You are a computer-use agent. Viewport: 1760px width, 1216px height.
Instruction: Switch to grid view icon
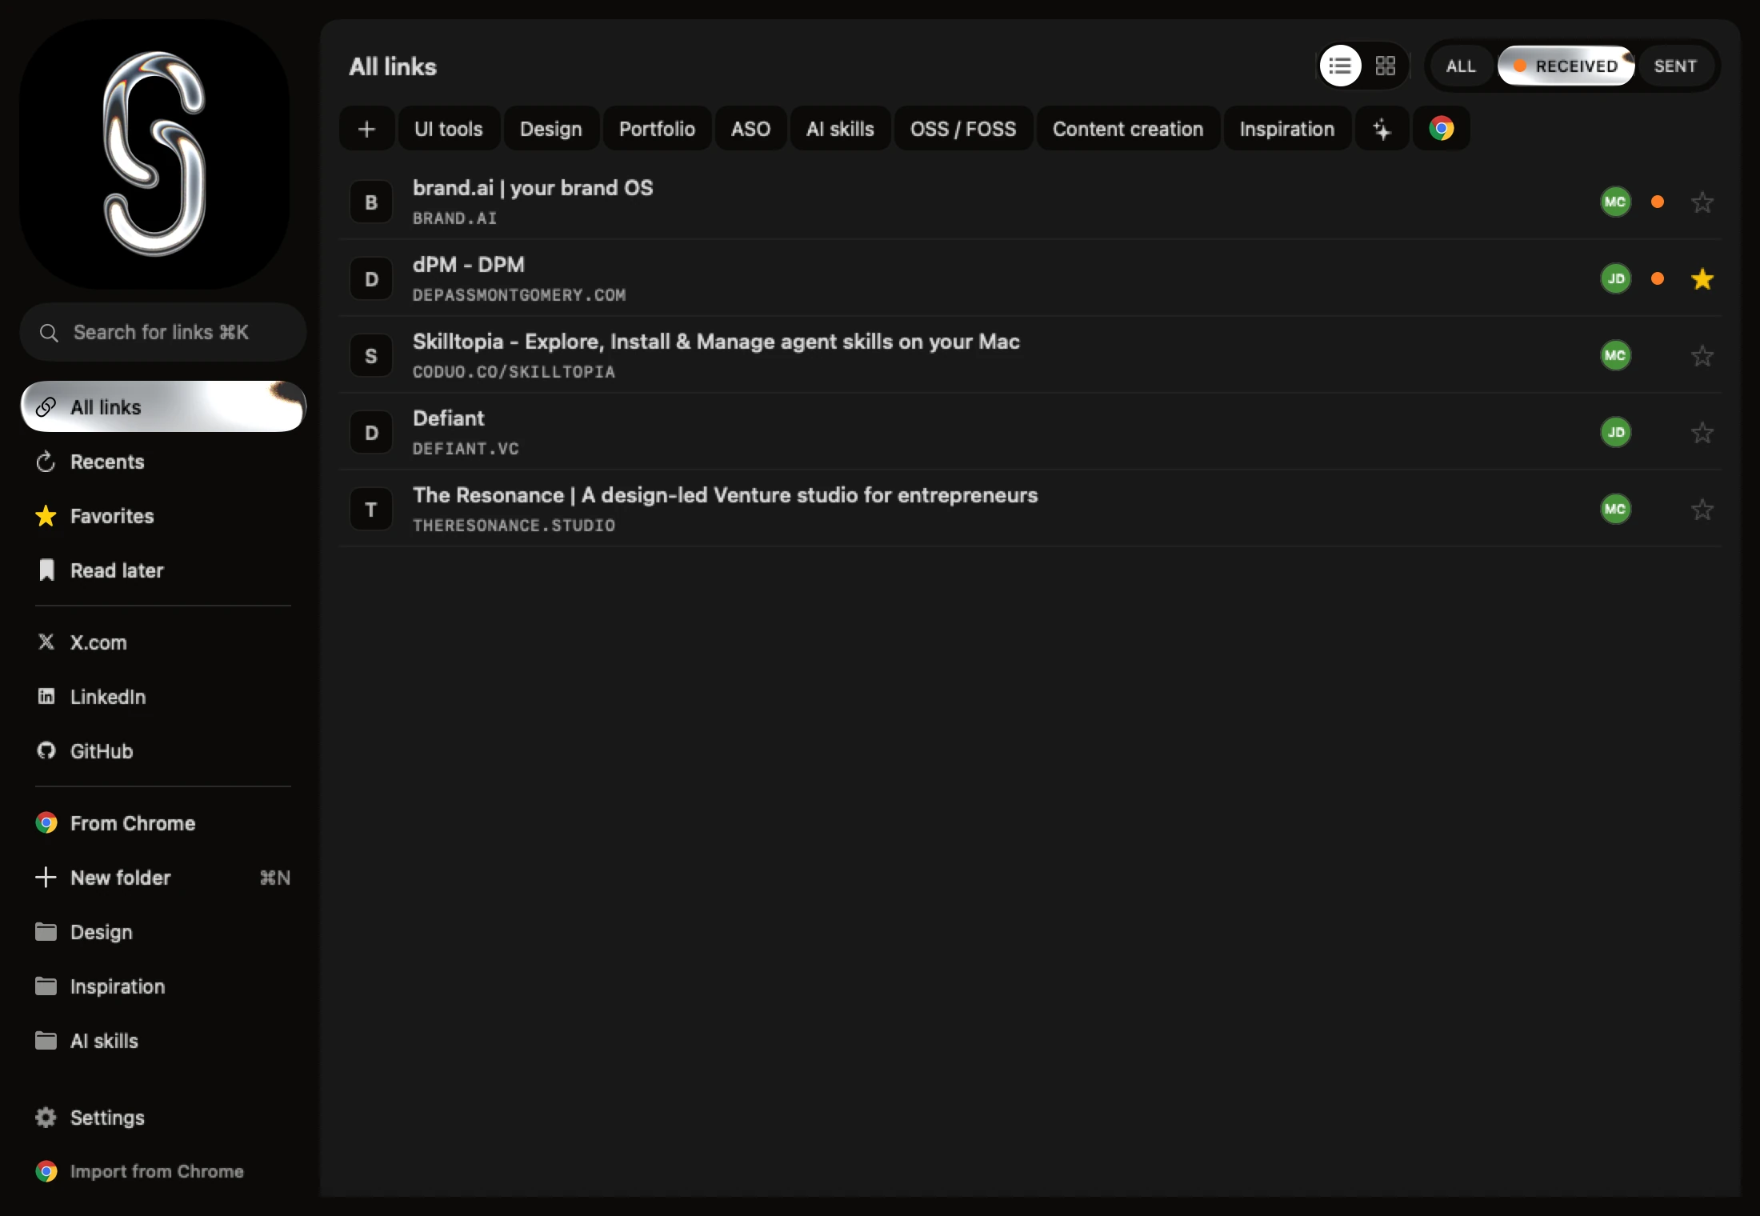1385,66
